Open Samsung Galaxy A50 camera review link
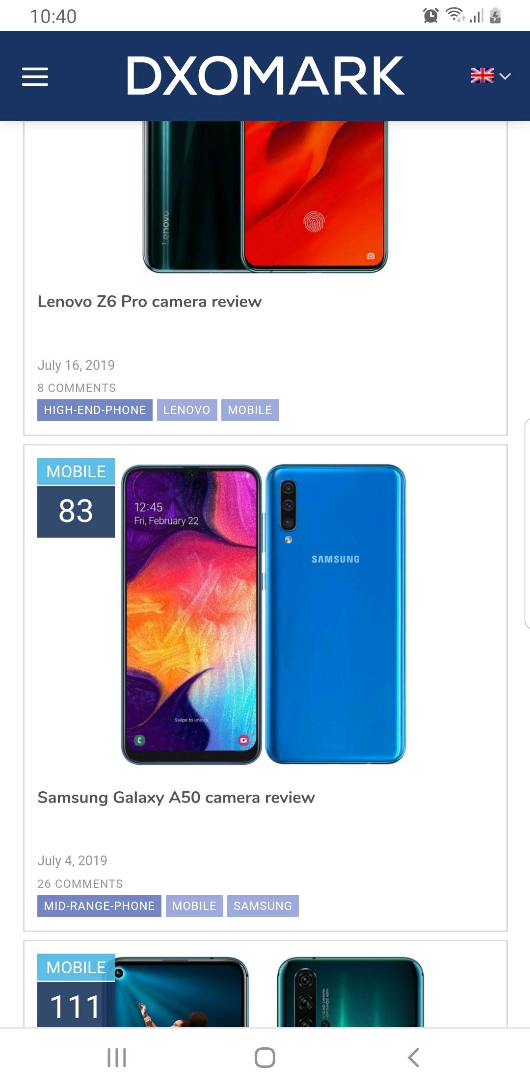The height and width of the screenshot is (1089, 530). click(x=176, y=797)
